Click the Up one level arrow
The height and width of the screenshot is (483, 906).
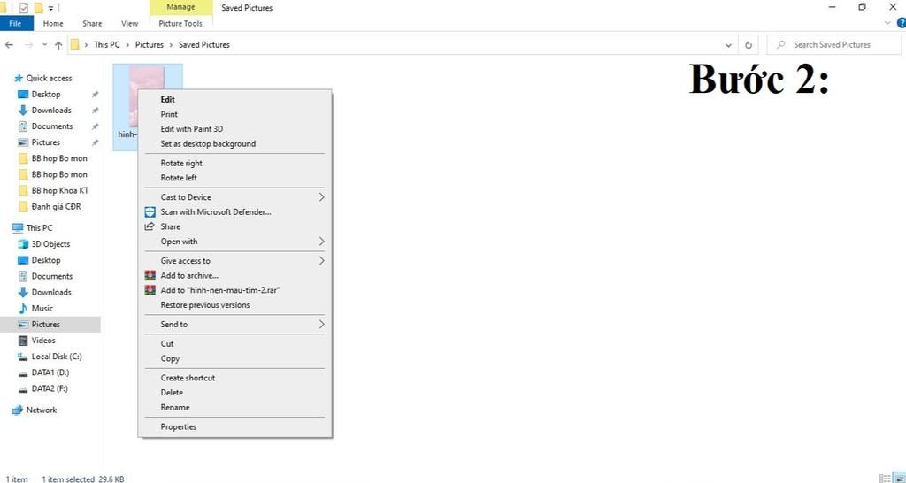(58, 44)
